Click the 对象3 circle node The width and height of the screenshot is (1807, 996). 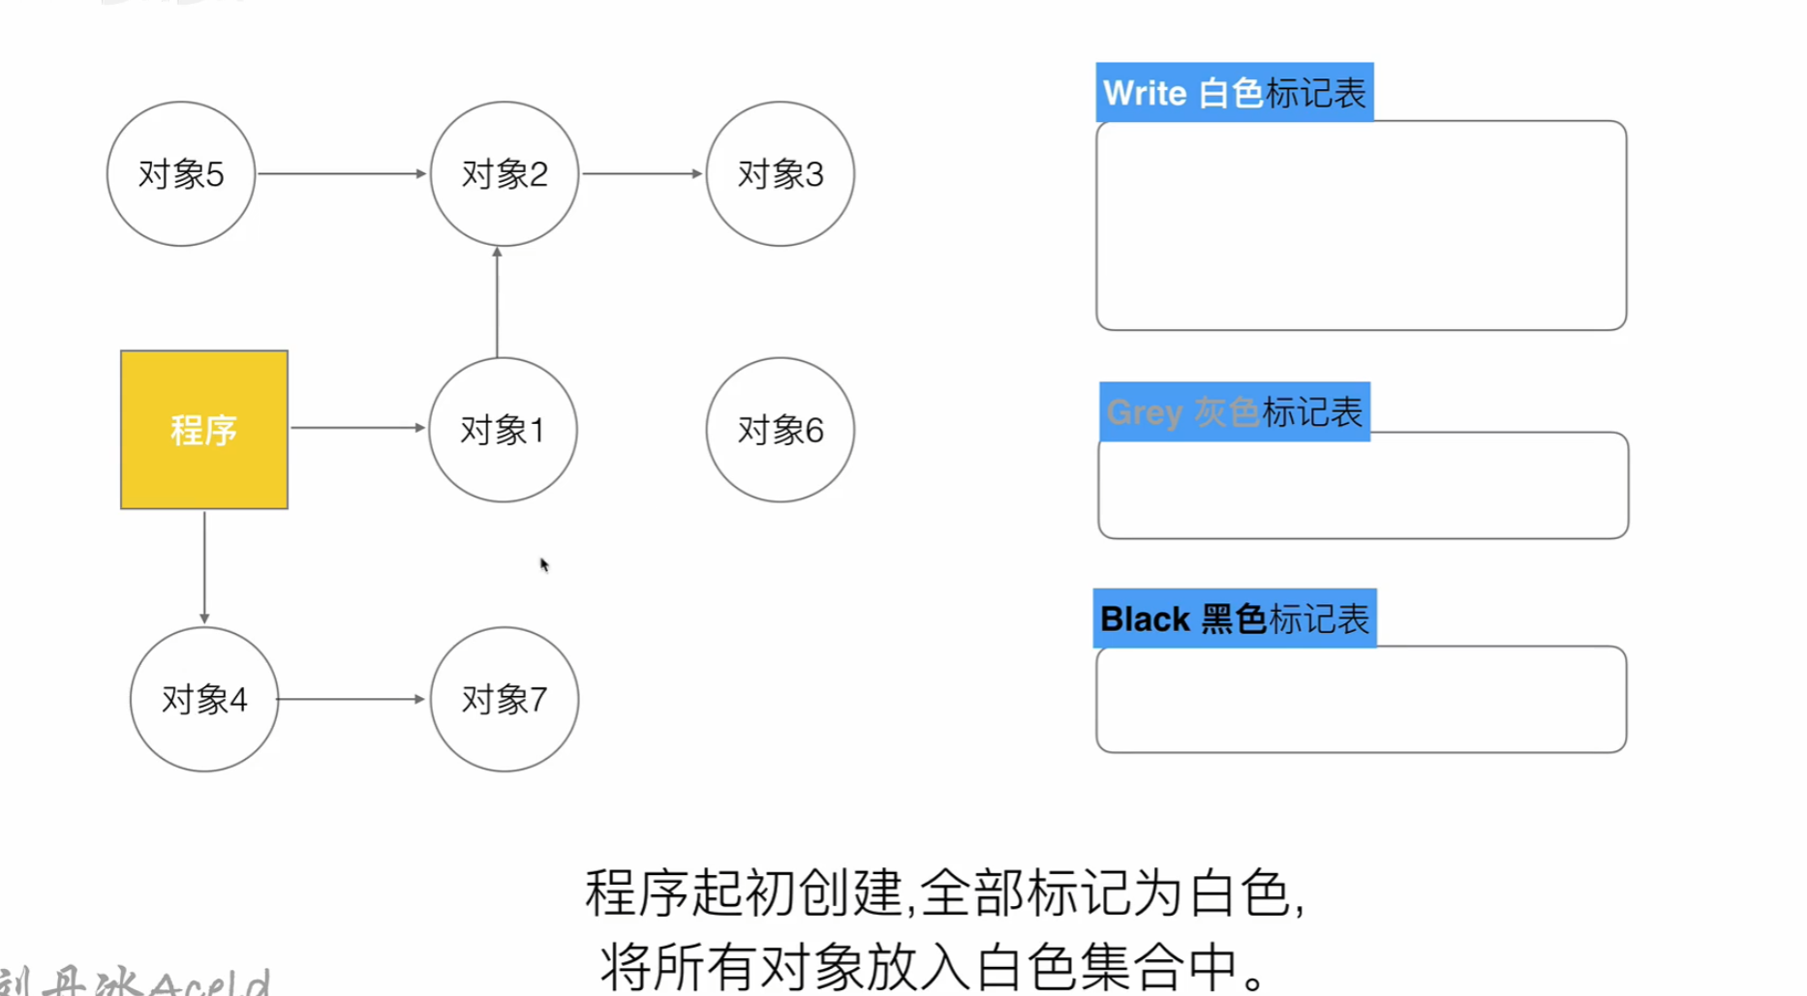[x=781, y=174]
